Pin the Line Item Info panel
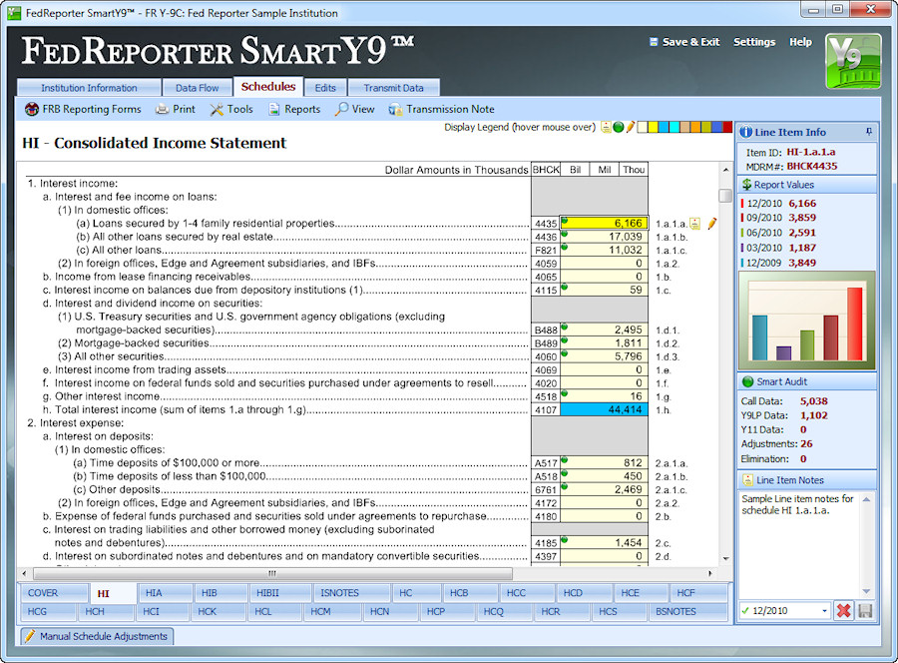The height and width of the screenshot is (663, 898). tap(869, 132)
